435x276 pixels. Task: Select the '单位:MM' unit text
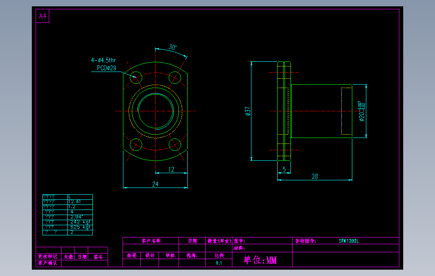pos(260,260)
